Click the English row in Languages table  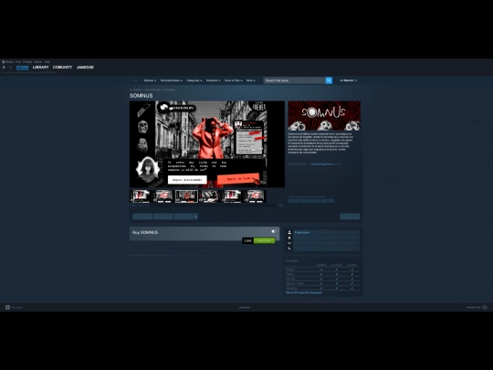322,270
